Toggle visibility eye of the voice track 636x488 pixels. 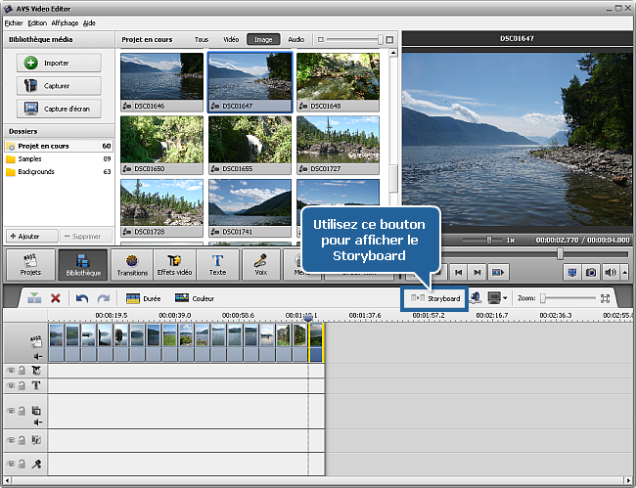point(11,466)
